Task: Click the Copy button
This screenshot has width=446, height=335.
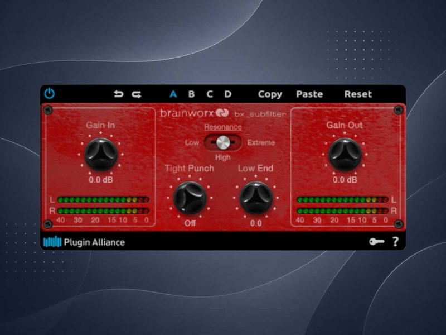Action: [x=270, y=94]
